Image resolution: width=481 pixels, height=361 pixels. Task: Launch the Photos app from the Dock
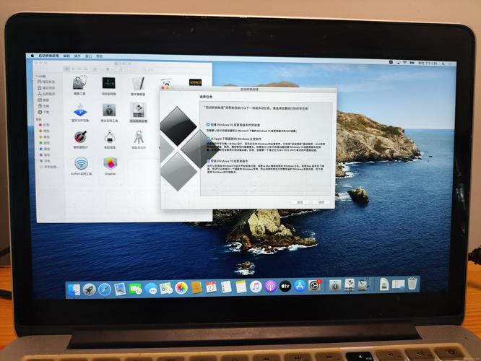[x=181, y=288]
